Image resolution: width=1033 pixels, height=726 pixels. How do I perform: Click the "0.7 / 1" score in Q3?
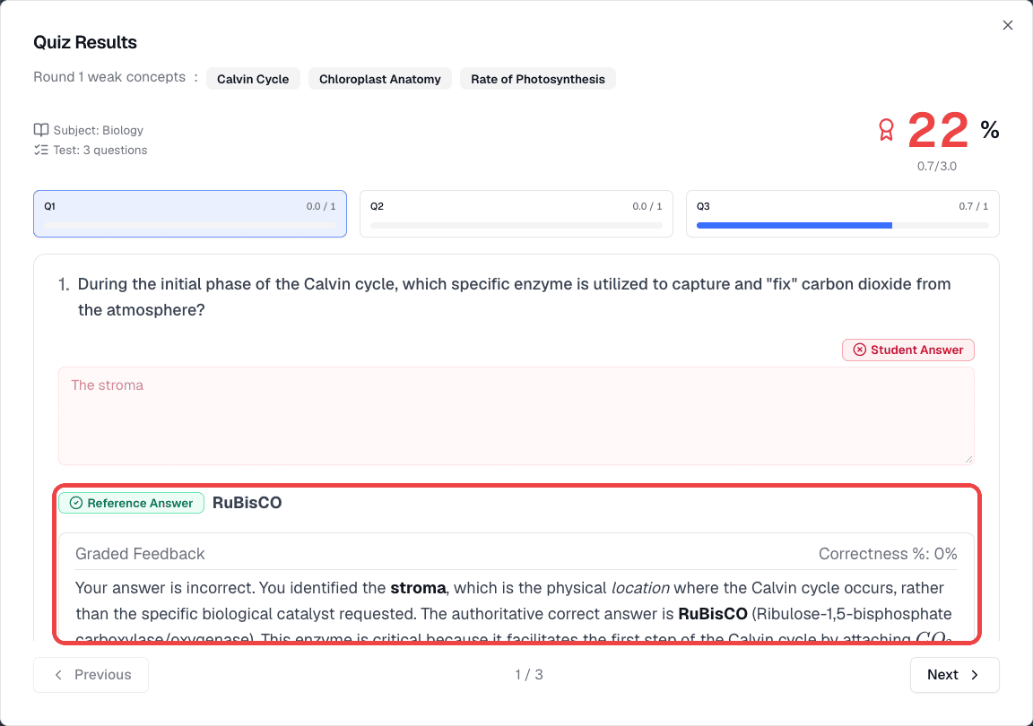click(973, 206)
